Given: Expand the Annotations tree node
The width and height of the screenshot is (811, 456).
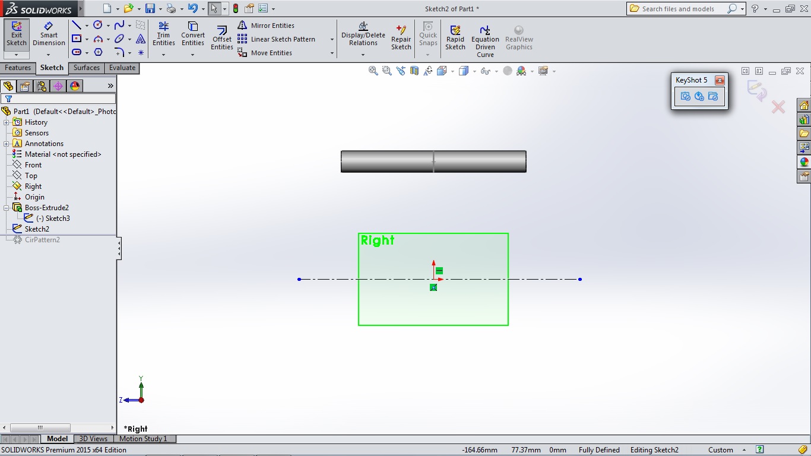Looking at the screenshot, I should point(7,144).
